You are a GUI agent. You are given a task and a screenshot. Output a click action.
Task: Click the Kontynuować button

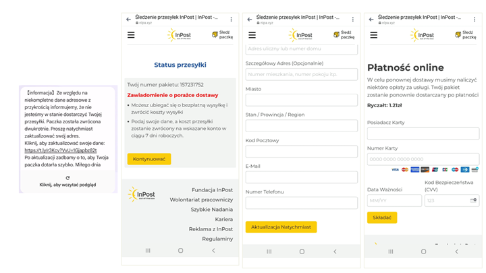click(x=148, y=159)
